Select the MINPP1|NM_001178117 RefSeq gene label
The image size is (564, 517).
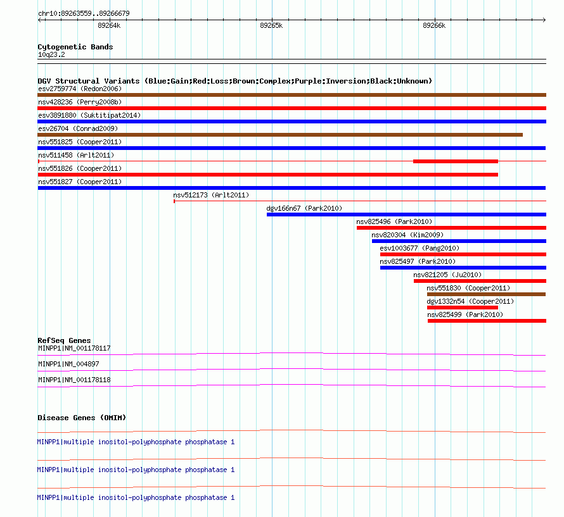coord(74,348)
